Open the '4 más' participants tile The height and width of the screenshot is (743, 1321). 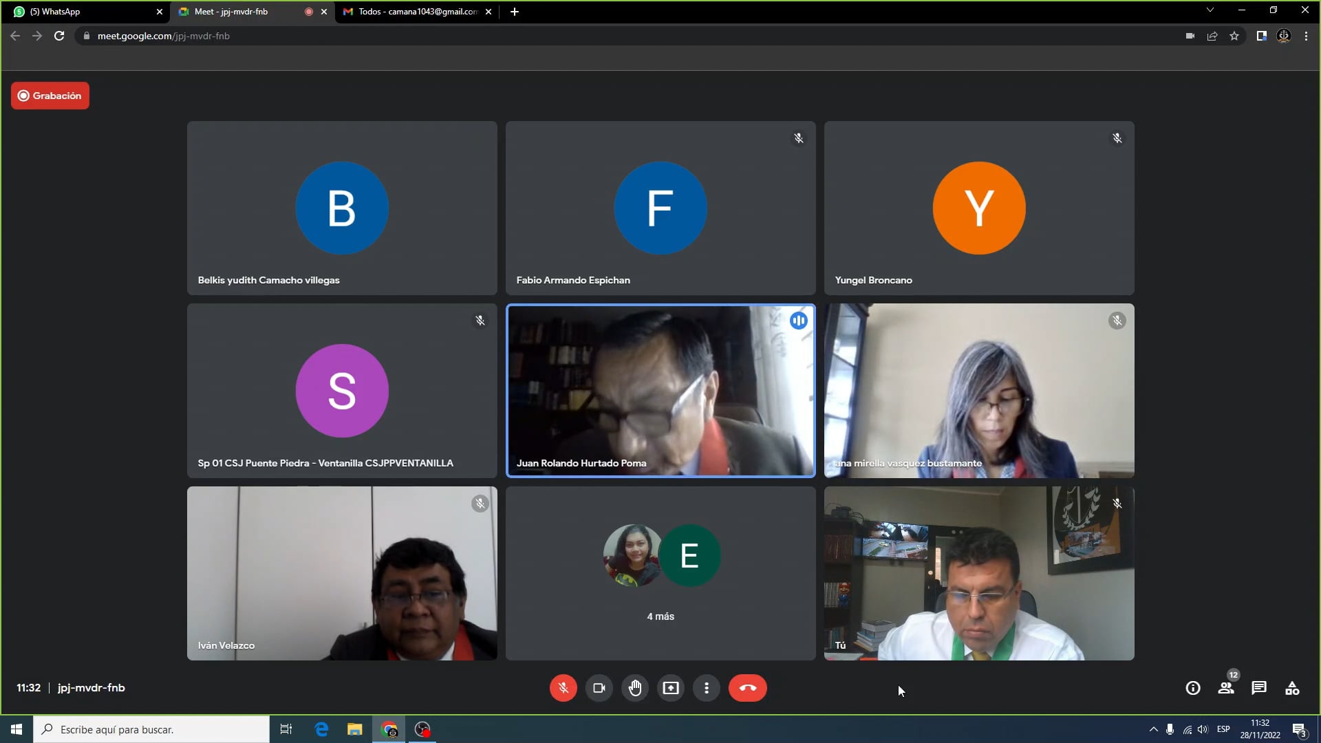(660, 573)
